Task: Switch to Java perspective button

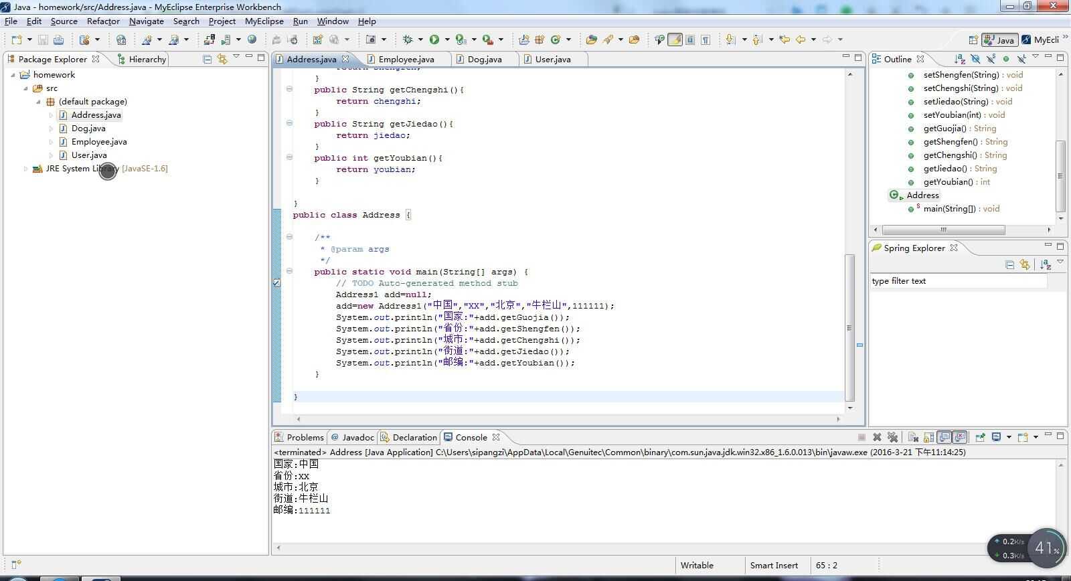Action: (999, 39)
